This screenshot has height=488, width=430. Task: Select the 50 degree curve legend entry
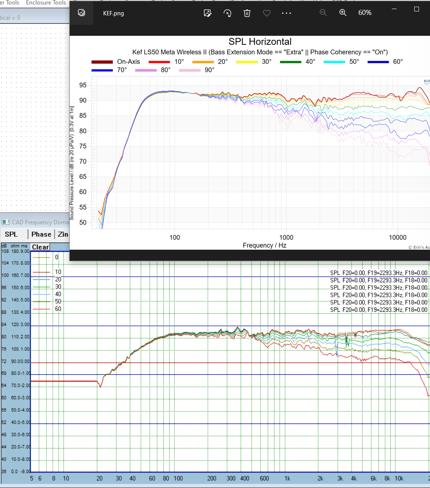click(x=47, y=302)
